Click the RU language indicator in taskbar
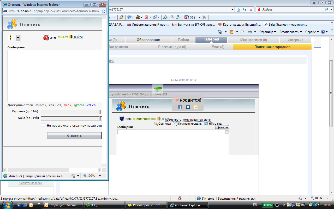Screen dimensions: 334x209 pyautogui.click(x=255, y=204)
